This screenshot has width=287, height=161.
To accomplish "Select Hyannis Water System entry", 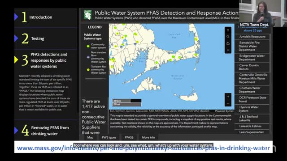I will 252,109.
